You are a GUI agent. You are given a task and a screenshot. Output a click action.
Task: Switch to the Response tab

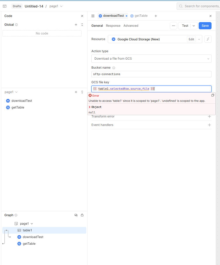coord(113,26)
